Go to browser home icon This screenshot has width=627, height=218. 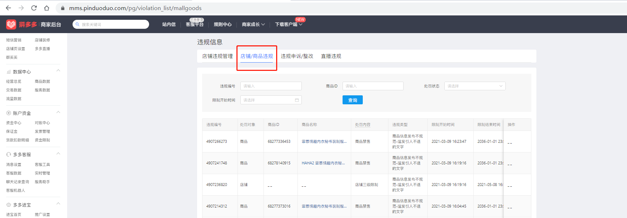point(47,8)
